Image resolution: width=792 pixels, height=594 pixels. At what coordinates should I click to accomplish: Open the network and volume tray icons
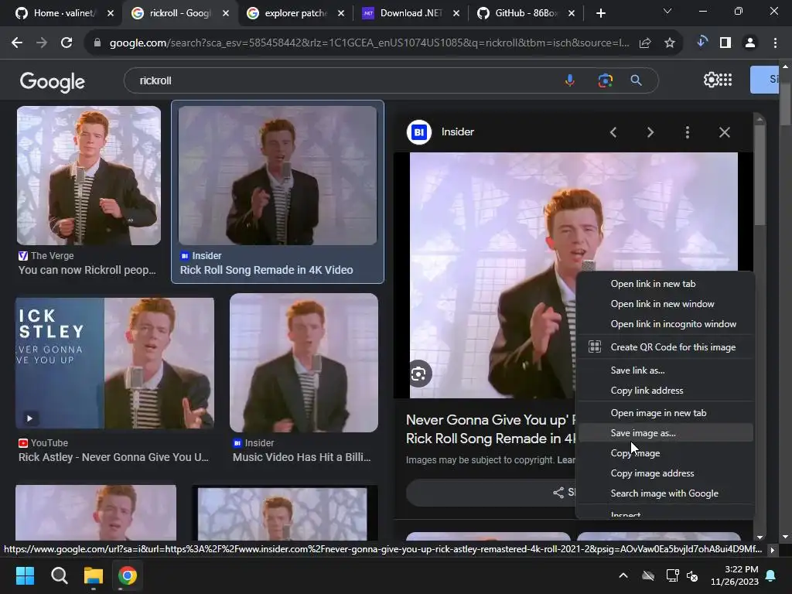pos(682,575)
